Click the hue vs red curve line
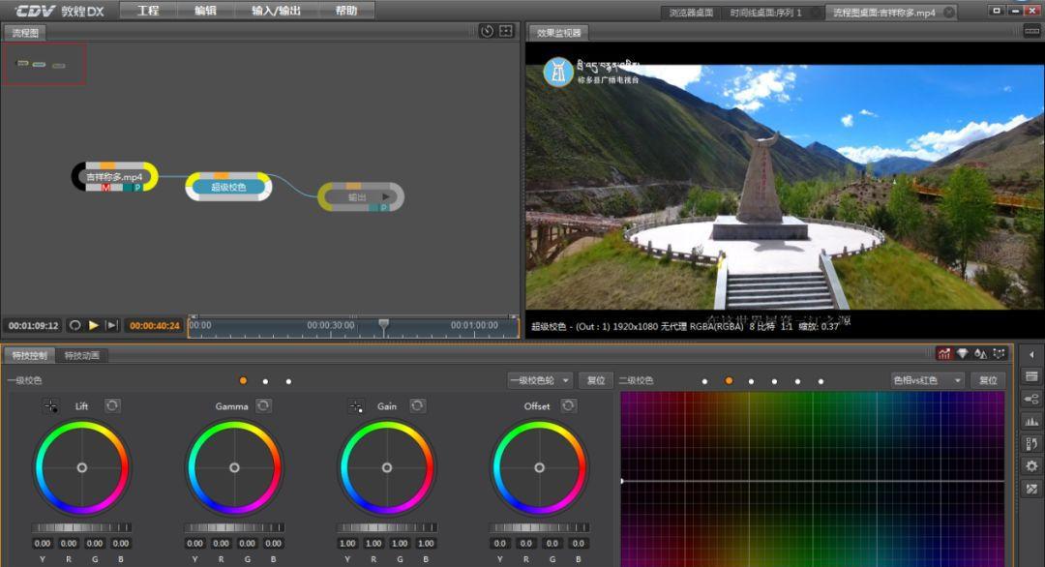This screenshot has height=567, width=1045. pyautogui.click(x=813, y=481)
